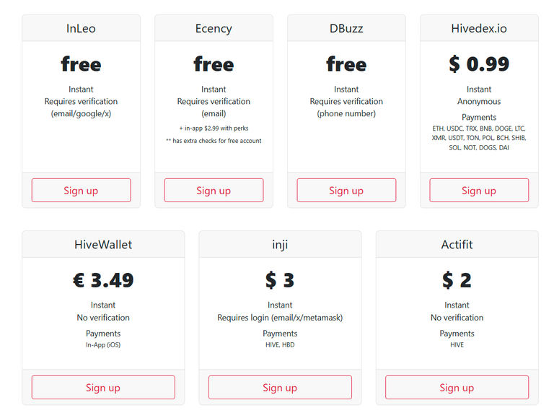Click the € 3.49 price text

point(103,280)
